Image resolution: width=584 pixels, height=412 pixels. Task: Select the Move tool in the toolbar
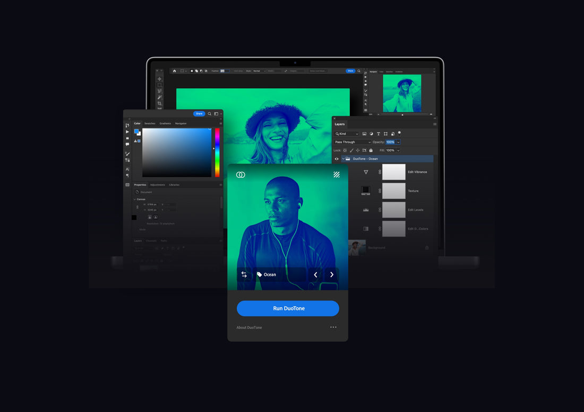coord(159,79)
